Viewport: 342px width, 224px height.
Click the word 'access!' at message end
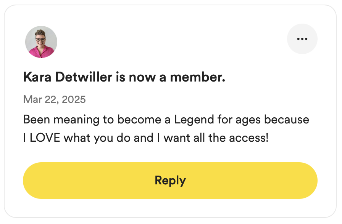click(249, 138)
